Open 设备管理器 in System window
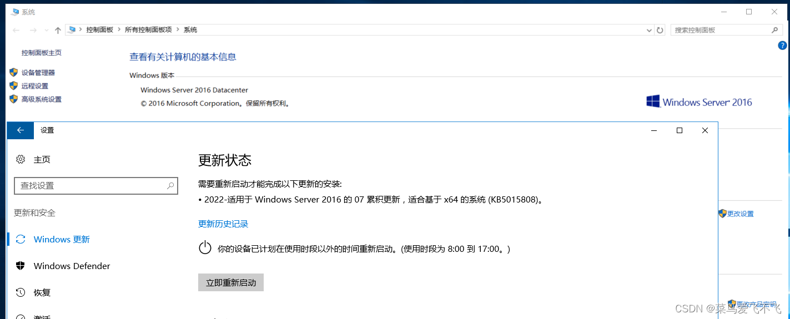 [38, 73]
